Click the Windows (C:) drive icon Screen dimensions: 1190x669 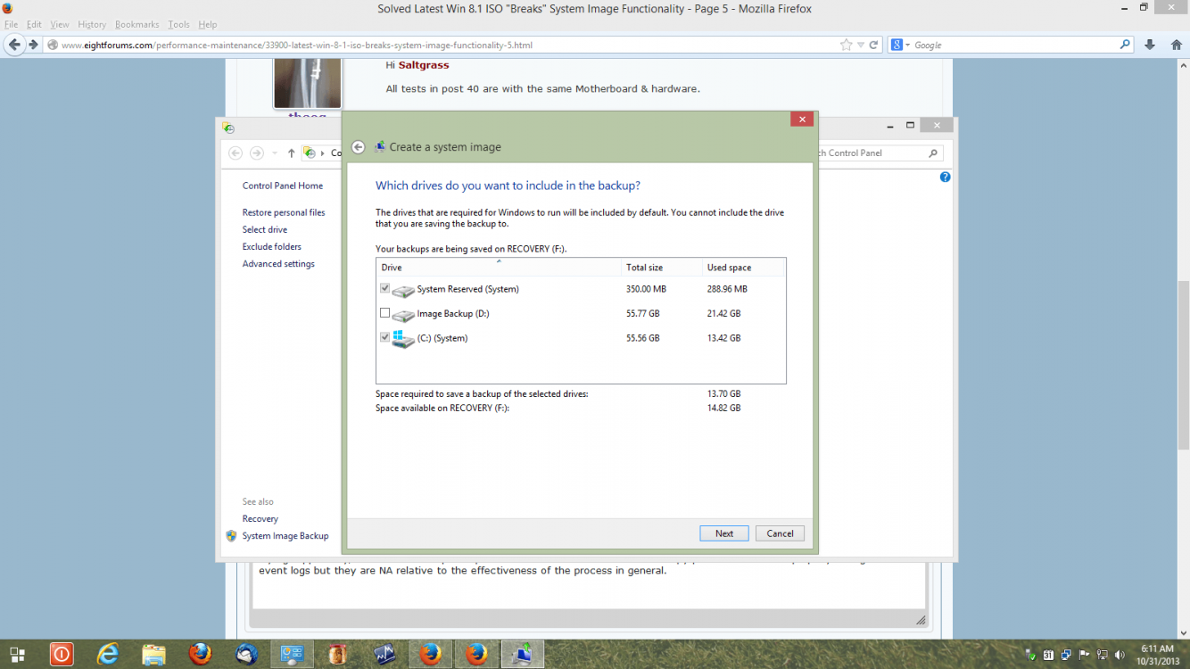[403, 339]
